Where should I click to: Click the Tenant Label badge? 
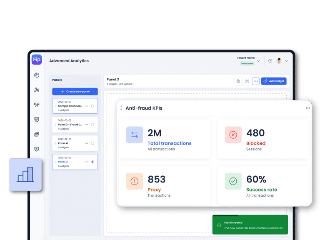[247, 63]
